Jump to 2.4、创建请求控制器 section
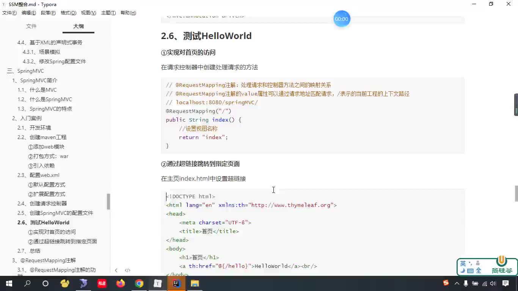 click(x=42, y=203)
